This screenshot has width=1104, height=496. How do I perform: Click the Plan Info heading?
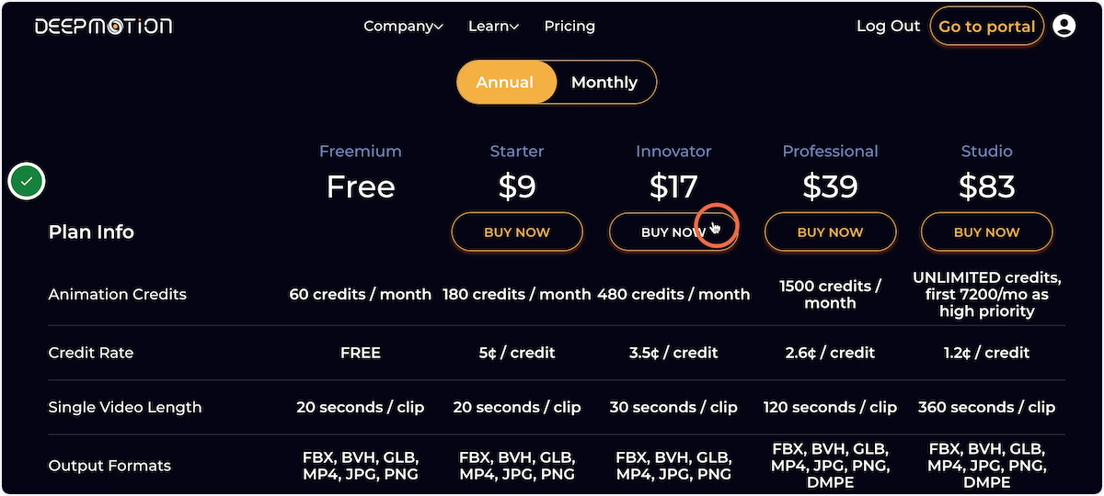coord(91,231)
